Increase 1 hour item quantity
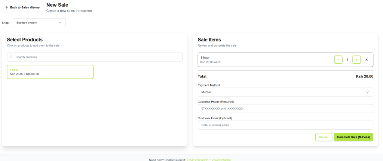Viewport: 383px width, 161px height. point(356,60)
